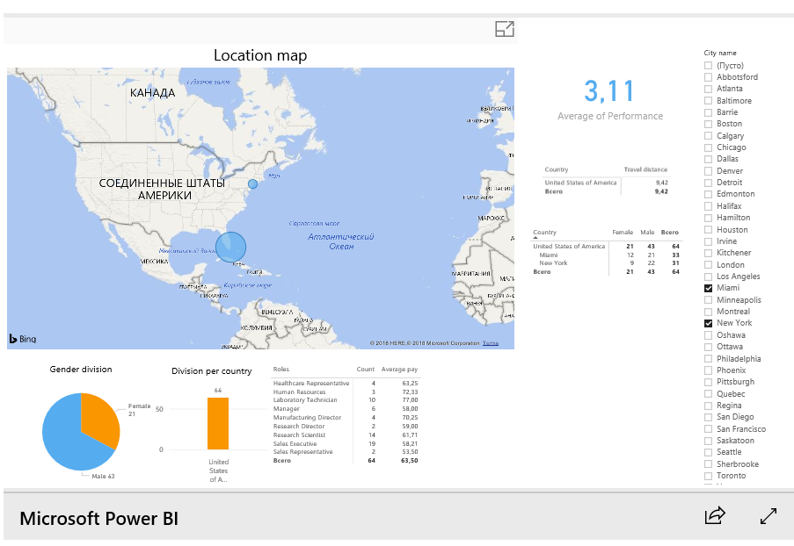Click the Female column header
The width and height of the screenshot is (794, 546).
[x=623, y=233]
